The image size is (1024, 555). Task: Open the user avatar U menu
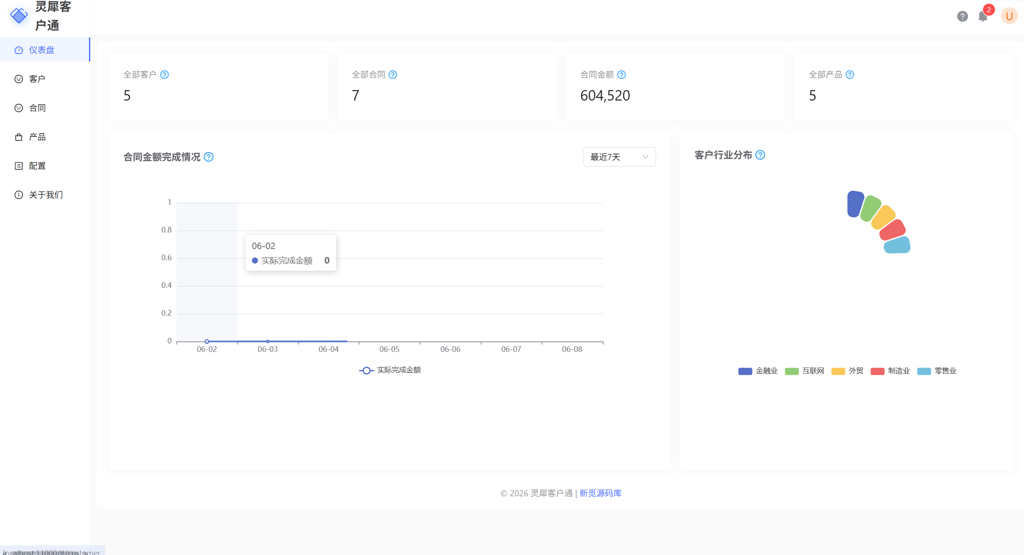pyautogui.click(x=1009, y=16)
